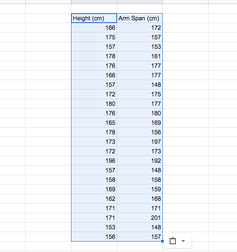237x252 pixels.
Task: Click the blue selection fill handle
Action: click(162, 241)
